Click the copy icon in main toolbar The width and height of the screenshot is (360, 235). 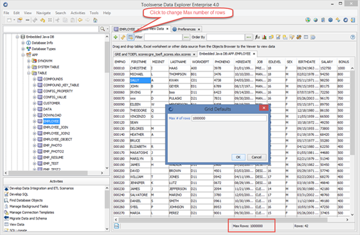65,20
